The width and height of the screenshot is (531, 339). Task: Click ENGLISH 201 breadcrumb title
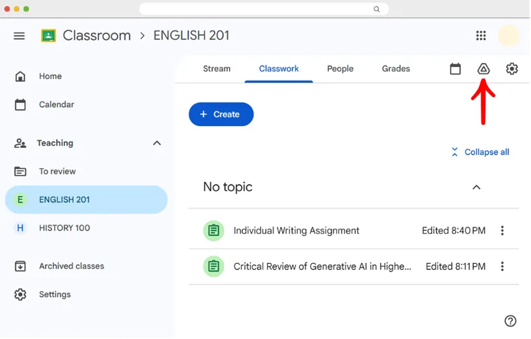[191, 35]
